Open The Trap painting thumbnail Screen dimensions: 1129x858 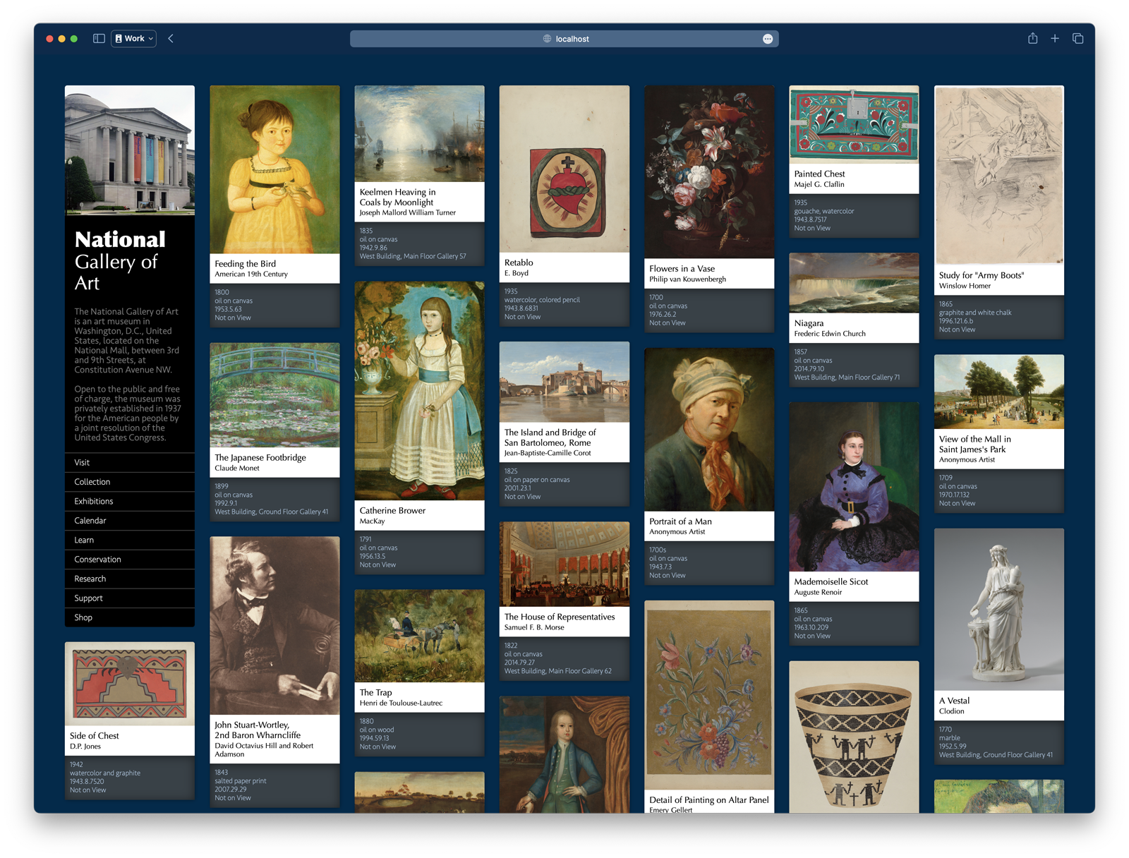[x=419, y=636]
